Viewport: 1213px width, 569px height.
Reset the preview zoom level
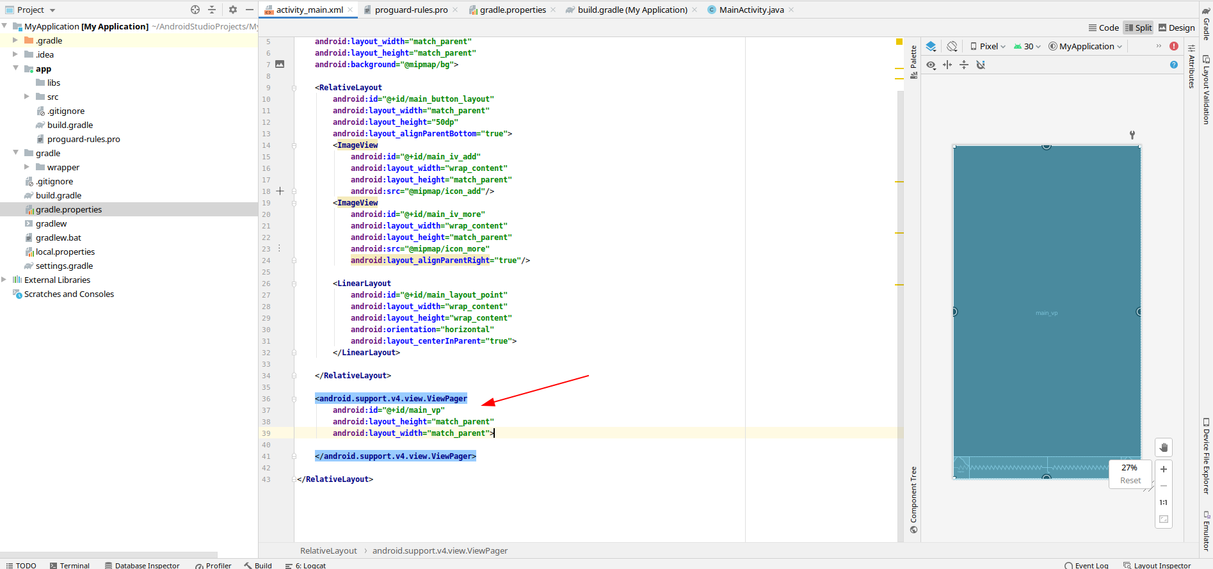click(1130, 481)
